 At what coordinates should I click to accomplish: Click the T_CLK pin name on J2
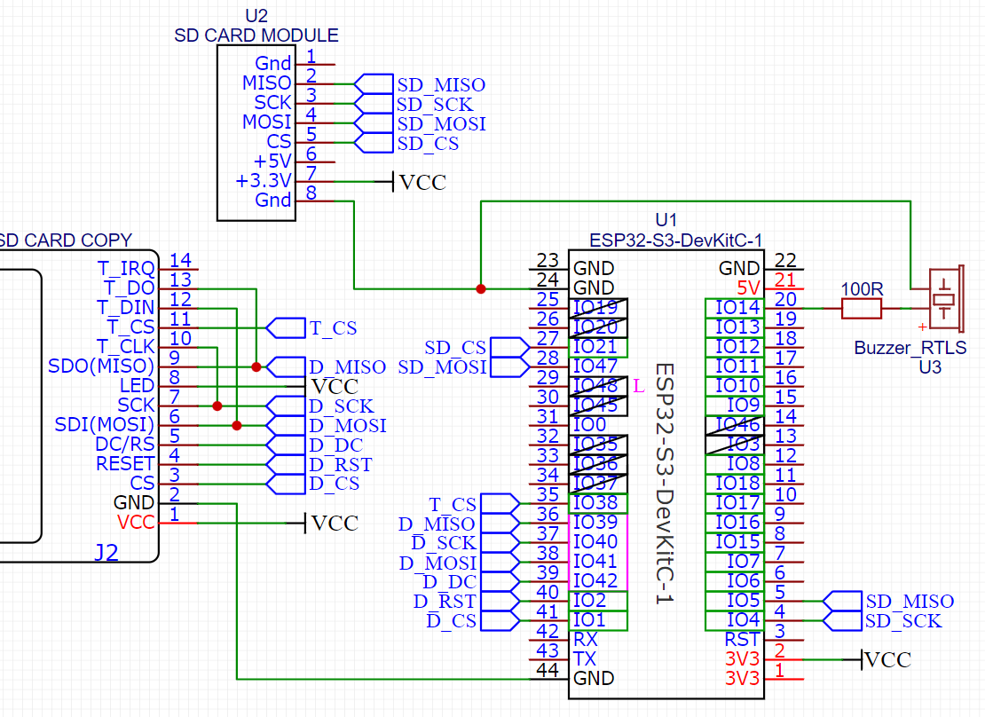[126, 347]
